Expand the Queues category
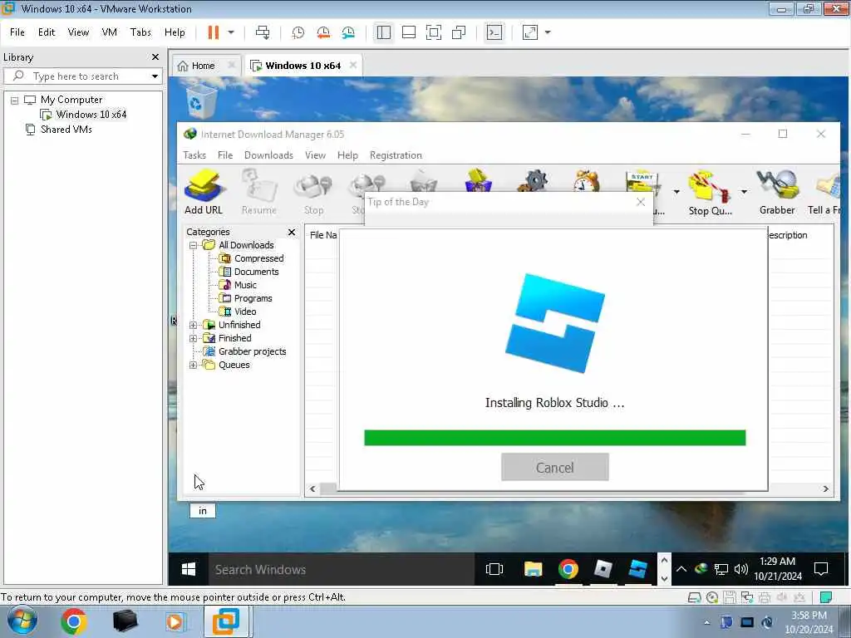 click(x=193, y=366)
